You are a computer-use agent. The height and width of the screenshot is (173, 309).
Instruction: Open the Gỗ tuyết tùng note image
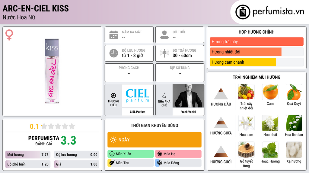pyautogui.click(x=246, y=150)
